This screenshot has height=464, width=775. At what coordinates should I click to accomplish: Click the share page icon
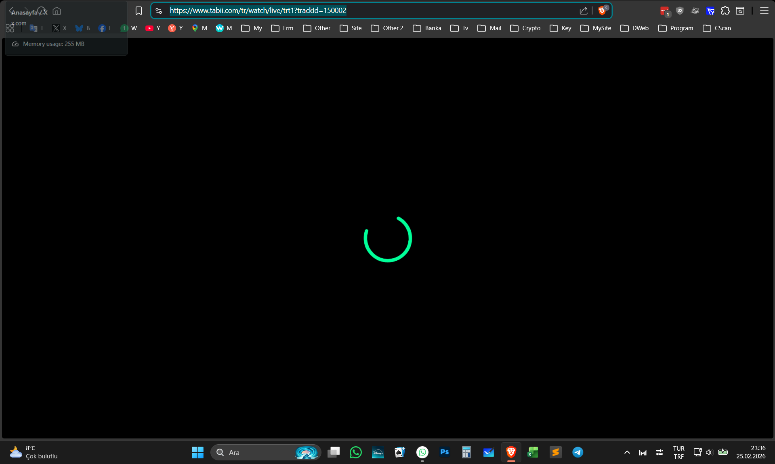(584, 11)
